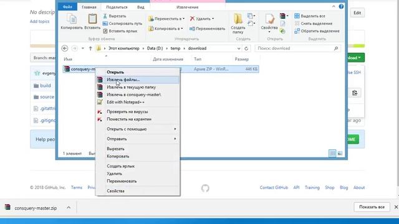399x224 pixels.
Task: Click the Paste clipboard icon in the ribbon
Action: [92, 19]
